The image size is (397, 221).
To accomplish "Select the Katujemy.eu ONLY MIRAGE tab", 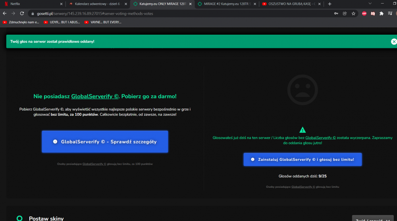I will point(162,4).
